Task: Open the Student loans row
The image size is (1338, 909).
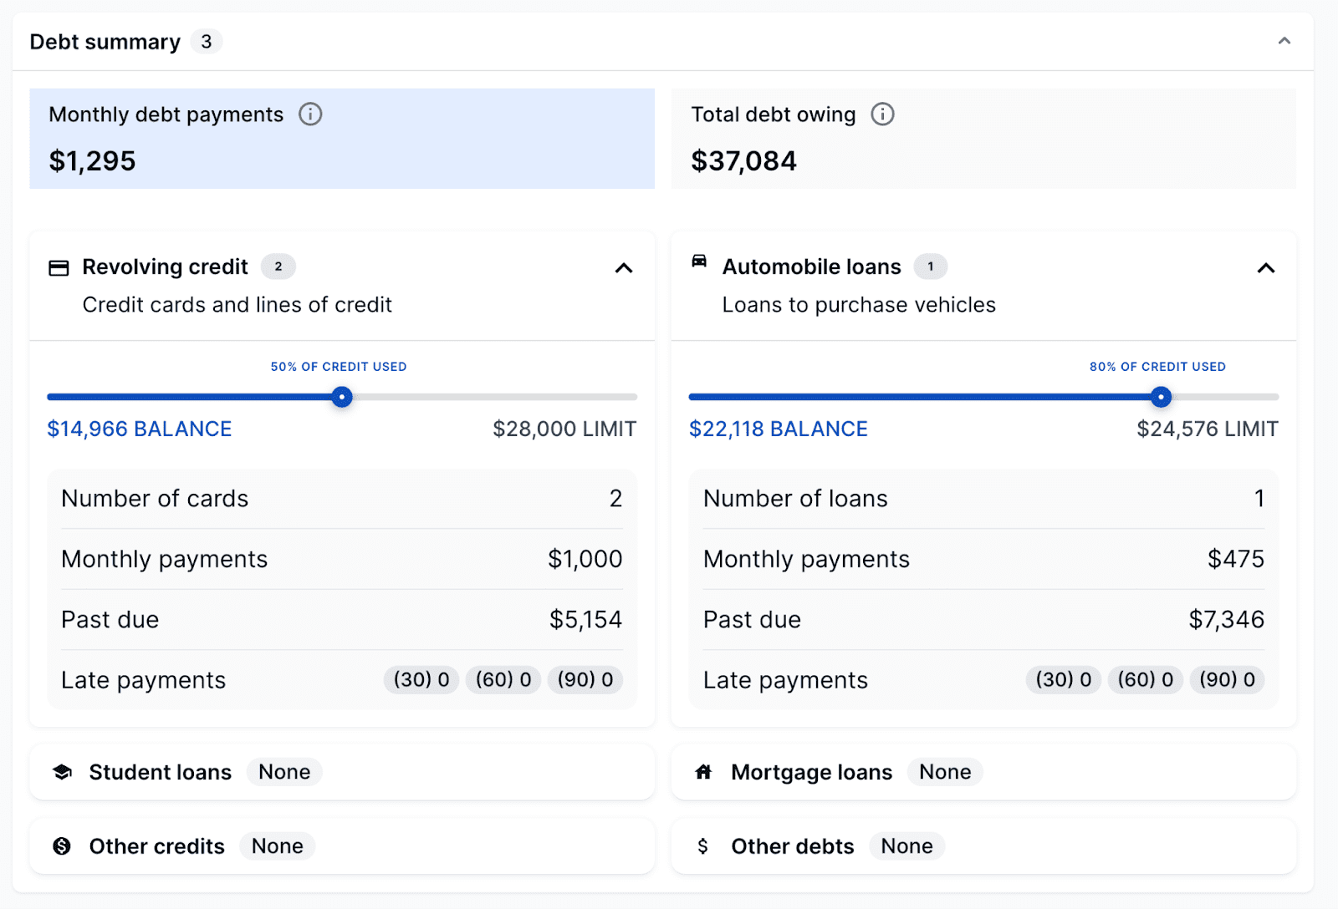Action: coord(341,772)
